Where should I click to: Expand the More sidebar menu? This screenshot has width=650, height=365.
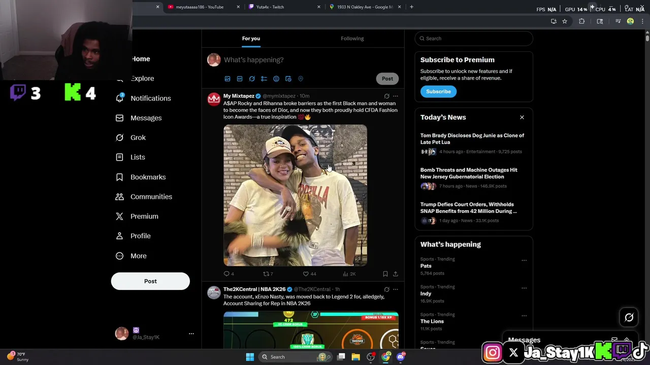pos(131,256)
